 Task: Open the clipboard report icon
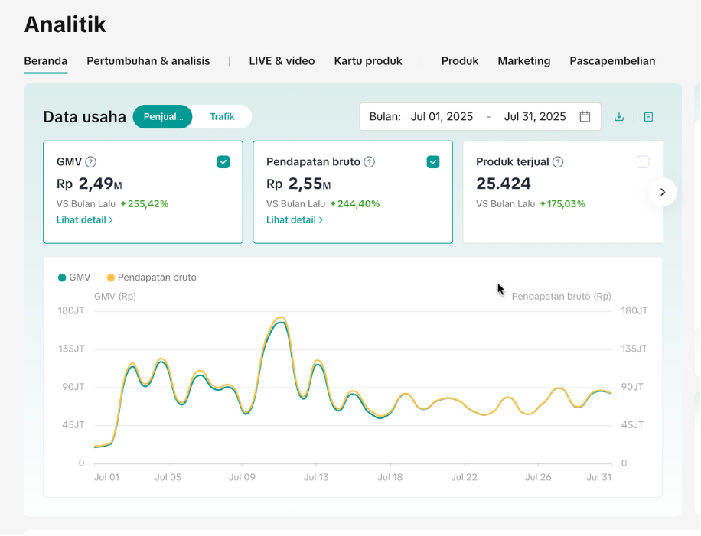point(648,117)
